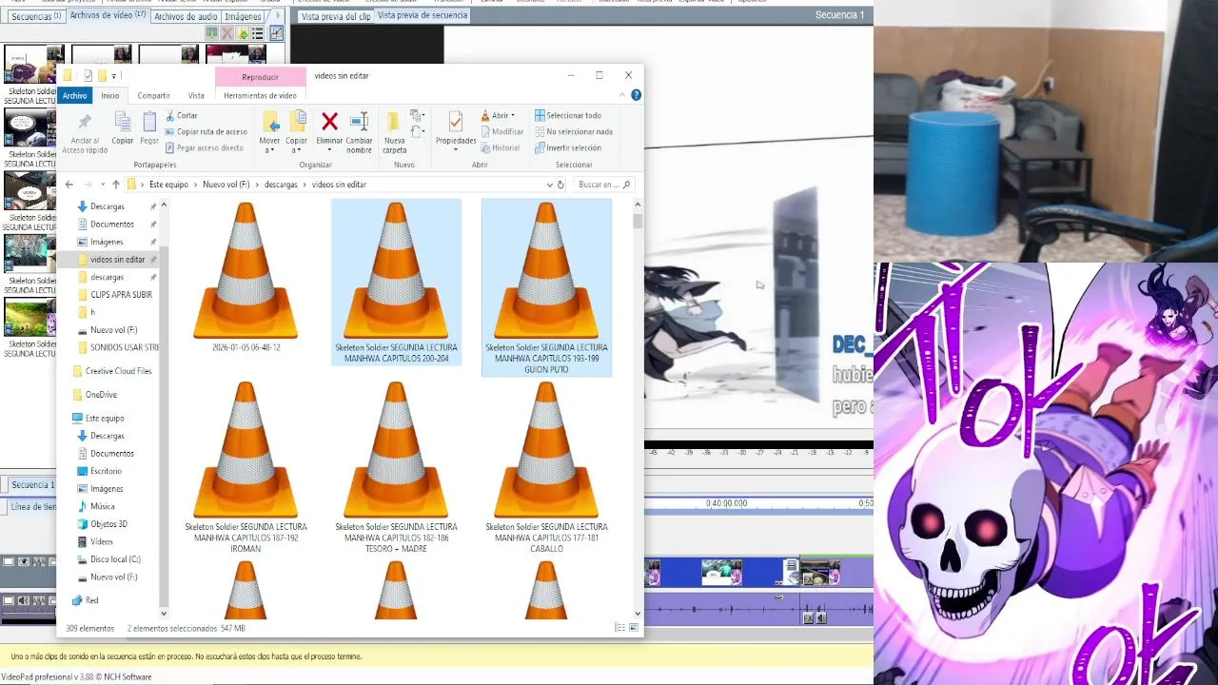Click VideoPad red delete bin item icon

click(x=227, y=33)
